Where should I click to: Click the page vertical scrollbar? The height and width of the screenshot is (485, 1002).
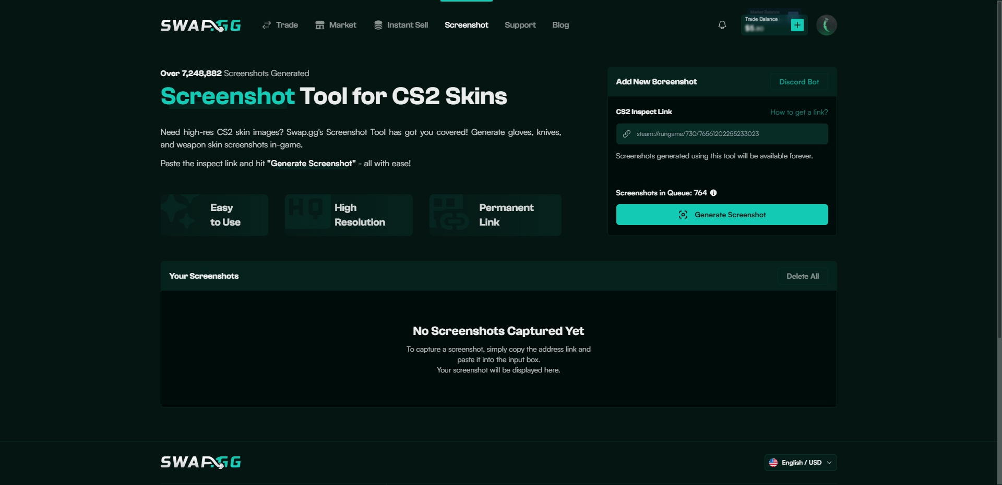[x=999, y=169]
